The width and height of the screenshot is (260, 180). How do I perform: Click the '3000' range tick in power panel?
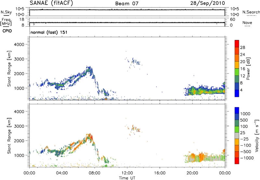(19, 59)
